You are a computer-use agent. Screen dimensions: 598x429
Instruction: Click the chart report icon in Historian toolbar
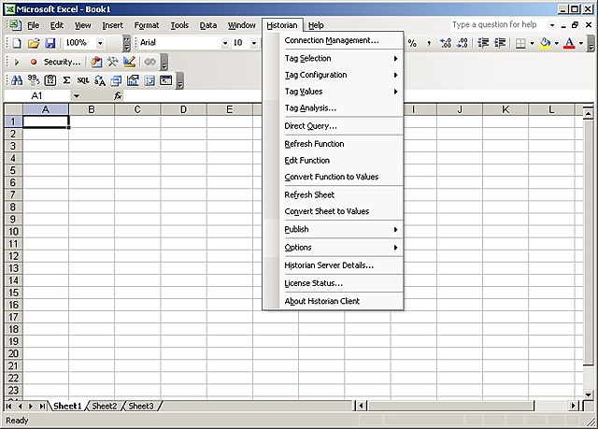tap(133, 80)
